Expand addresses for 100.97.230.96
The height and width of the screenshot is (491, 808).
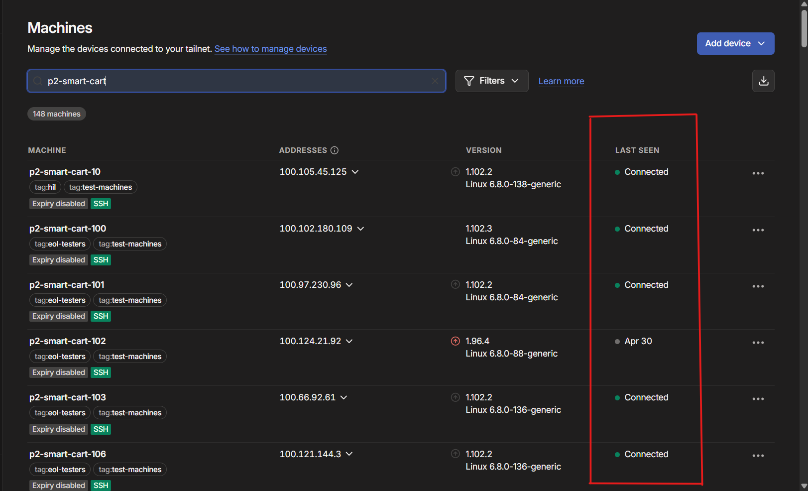pyautogui.click(x=349, y=285)
